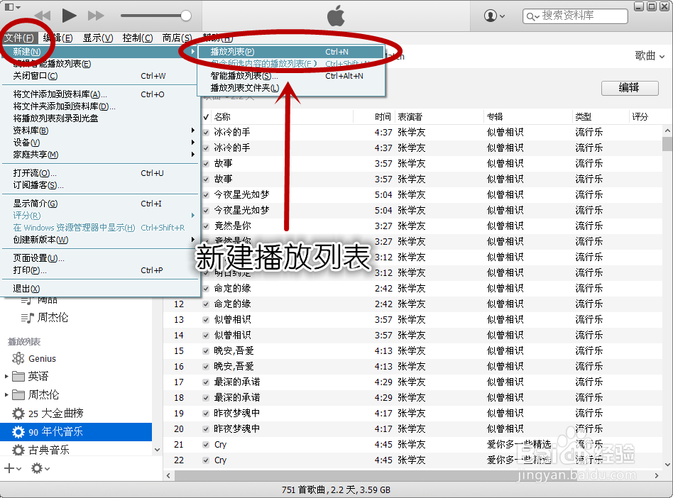The height and width of the screenshot is (498, 673).
Task: Toggle the checkbox for row 17 最深的承诺
Action: tap(206, 382)
